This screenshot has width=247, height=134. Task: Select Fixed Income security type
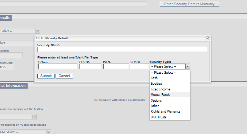pos(170,89)
